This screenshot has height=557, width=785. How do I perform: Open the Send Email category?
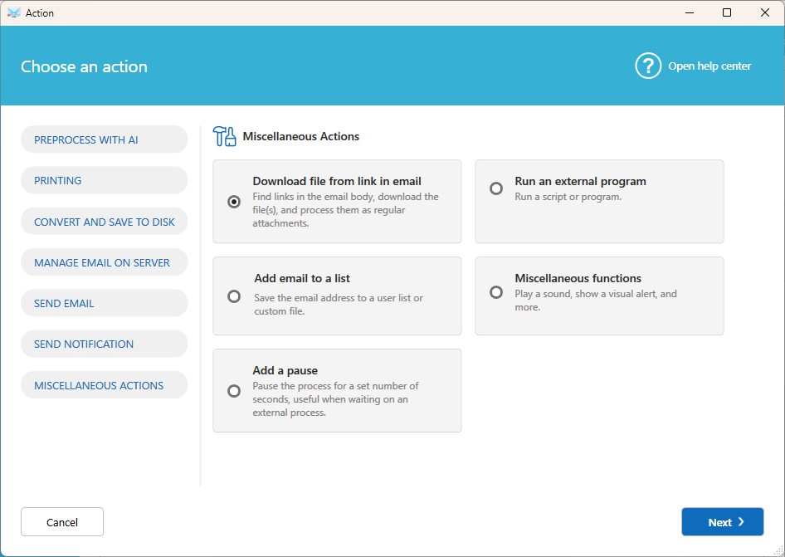tap(104, 303)
